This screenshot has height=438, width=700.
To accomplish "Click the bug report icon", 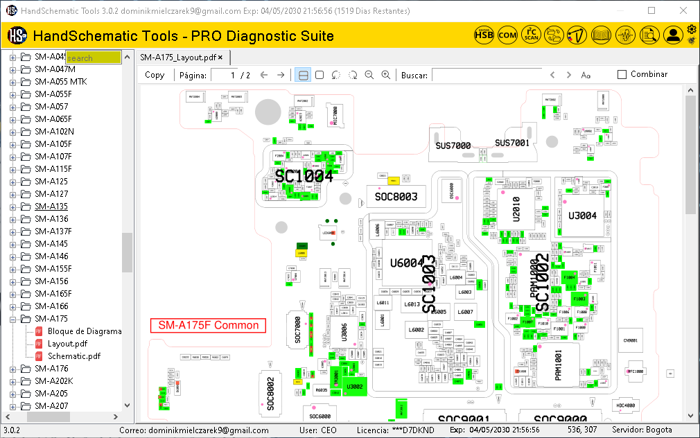I will (692, 41).
